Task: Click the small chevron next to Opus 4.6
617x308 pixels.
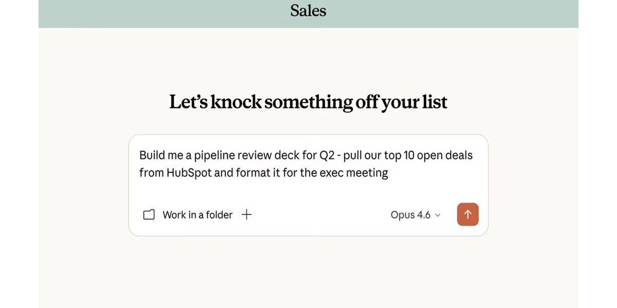Action: [438, 215]
